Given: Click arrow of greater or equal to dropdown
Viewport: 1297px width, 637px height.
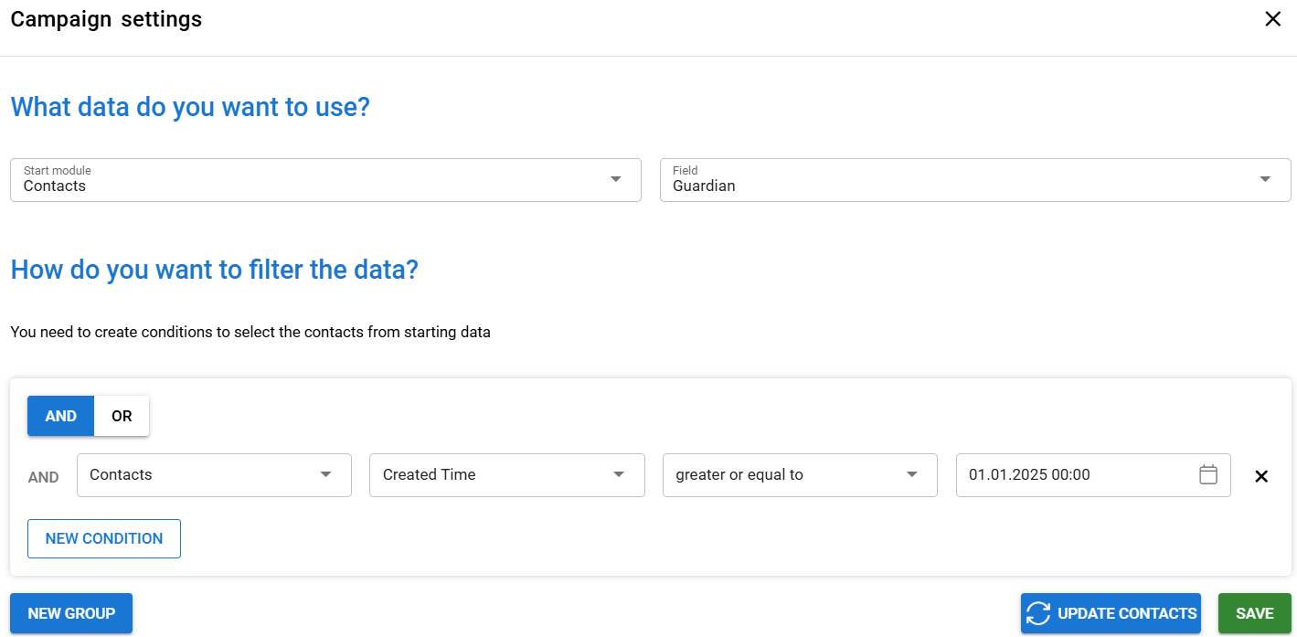Looking at the screenshot, I should point(911,474).
